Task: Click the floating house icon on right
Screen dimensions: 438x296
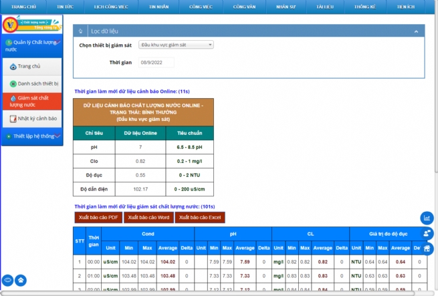Action: pos(427,248)
